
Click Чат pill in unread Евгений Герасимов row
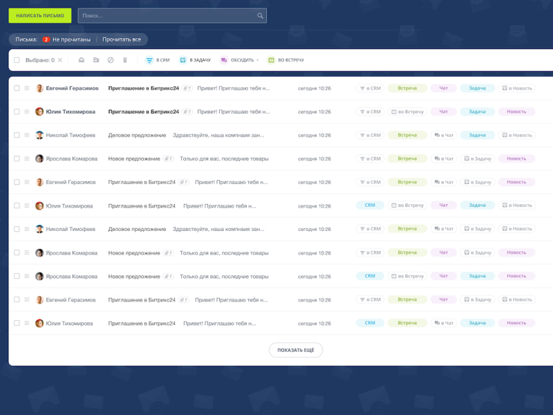click(444, 89)
